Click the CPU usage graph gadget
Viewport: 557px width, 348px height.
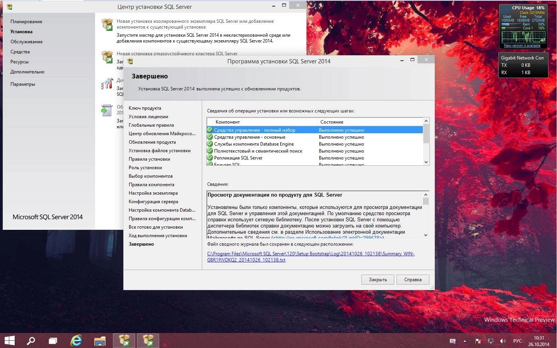[x=523, y=37]
